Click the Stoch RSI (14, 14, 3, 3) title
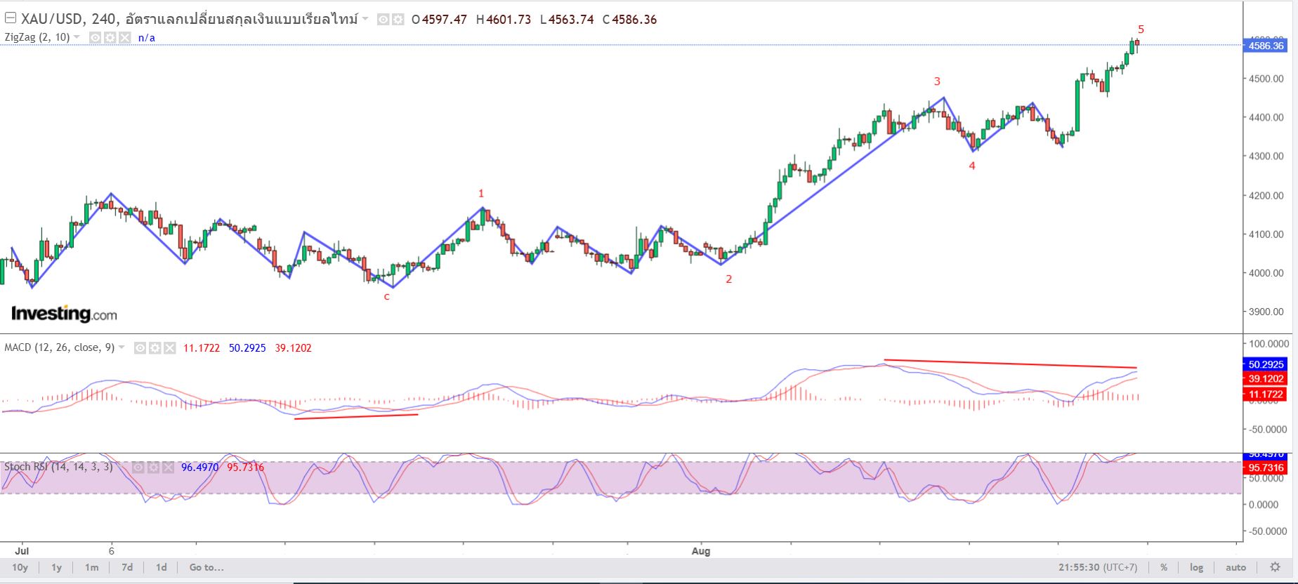Screen dimensions: 1298x584 point(58,467)
